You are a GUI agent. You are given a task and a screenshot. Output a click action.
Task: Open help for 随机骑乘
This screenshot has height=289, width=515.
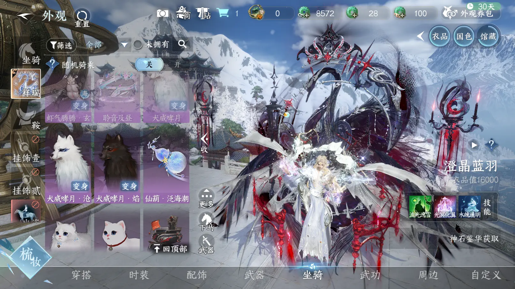coord(52,64)
